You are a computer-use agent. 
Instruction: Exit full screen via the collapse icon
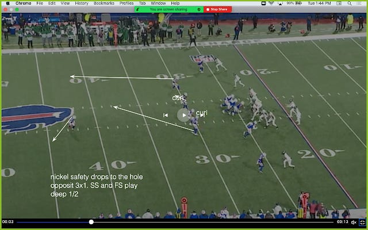tap(362, 222)
